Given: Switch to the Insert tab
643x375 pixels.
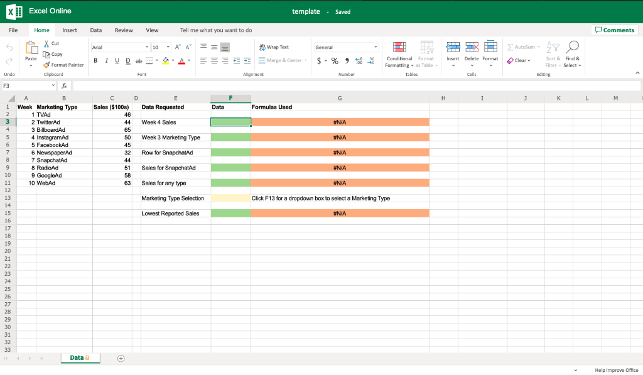Looking at the screenshot, I should pos(70,30).
